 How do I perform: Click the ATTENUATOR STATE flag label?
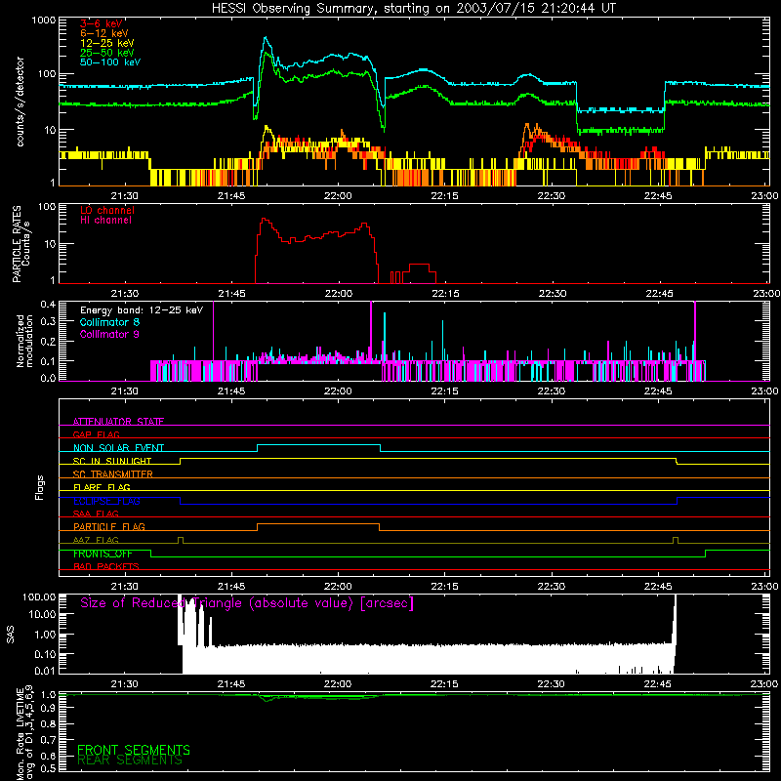[118, 422]
